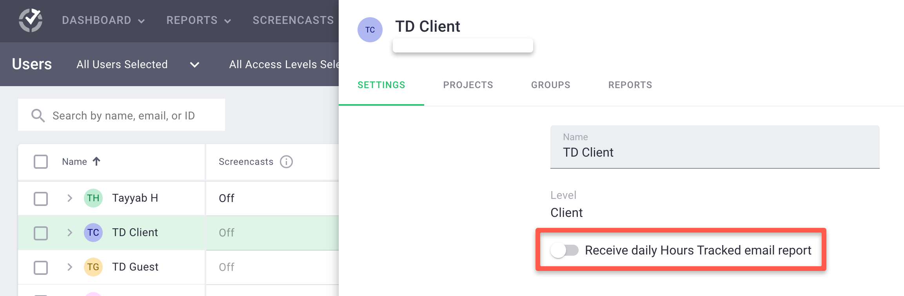The image size is (904, 296).
Task: Check the box next to Tayyab H
Action: point(41,199)
